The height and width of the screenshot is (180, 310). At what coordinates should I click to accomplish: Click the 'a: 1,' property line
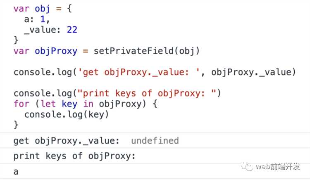pyautogui.click(x=37, y=19)
